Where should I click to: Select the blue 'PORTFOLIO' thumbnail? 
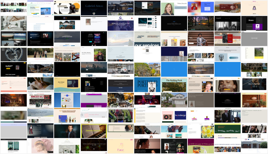tap(147, 85)
